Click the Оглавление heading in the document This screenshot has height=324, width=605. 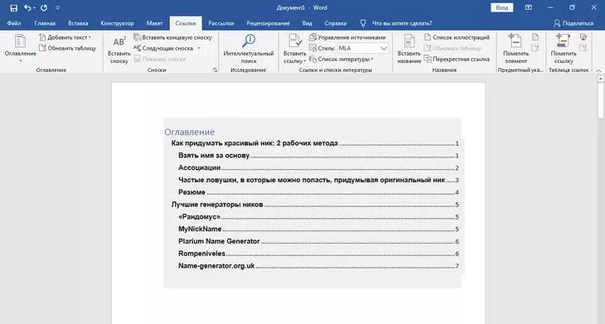190,132
